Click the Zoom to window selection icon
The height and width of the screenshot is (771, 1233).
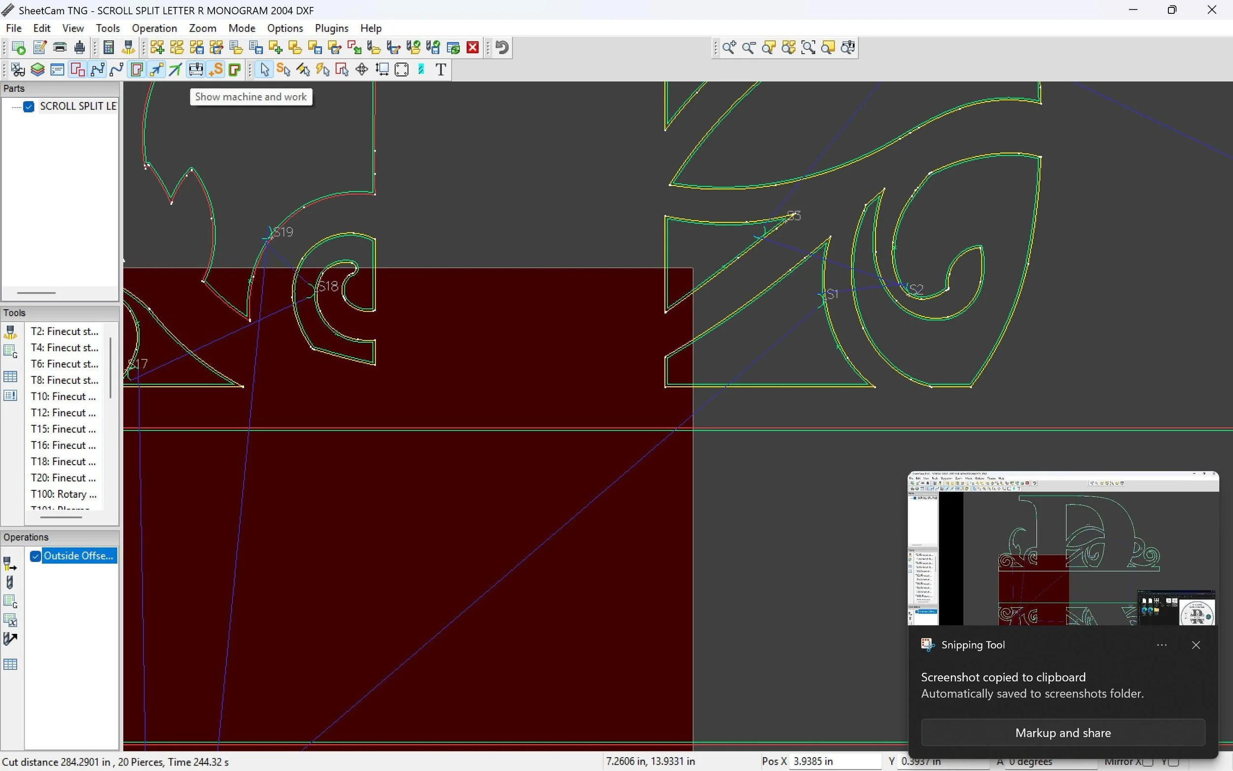point(808,47)
